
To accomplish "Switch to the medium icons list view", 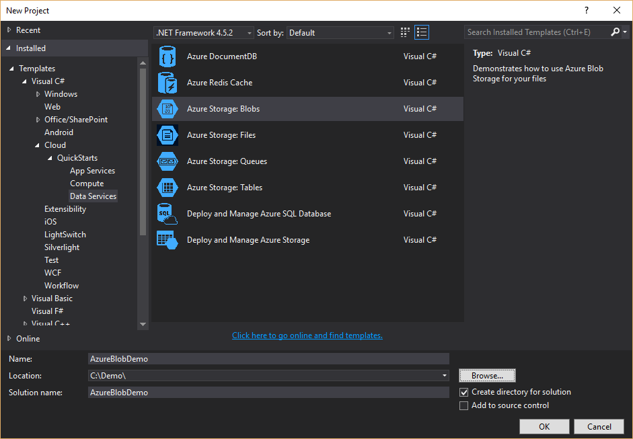I will pos(422,32).
